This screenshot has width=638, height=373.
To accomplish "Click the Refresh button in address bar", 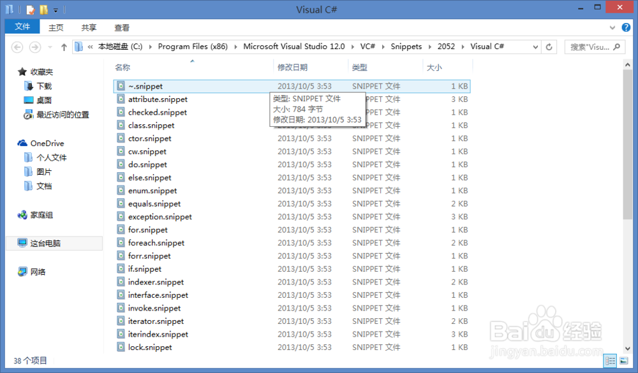I will pos(549,47).
